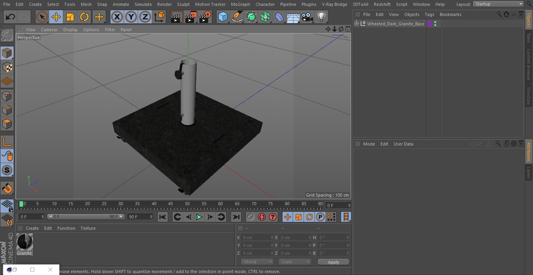Open material manager Texture menu
The height and width of the screenshot is (275, 533).
point(88,228)
